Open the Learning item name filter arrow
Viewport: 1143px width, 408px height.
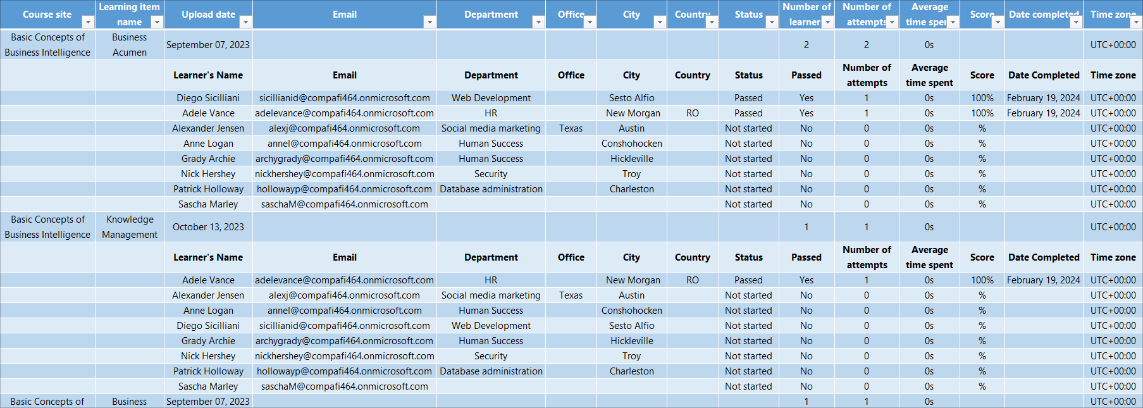point(157,22)
